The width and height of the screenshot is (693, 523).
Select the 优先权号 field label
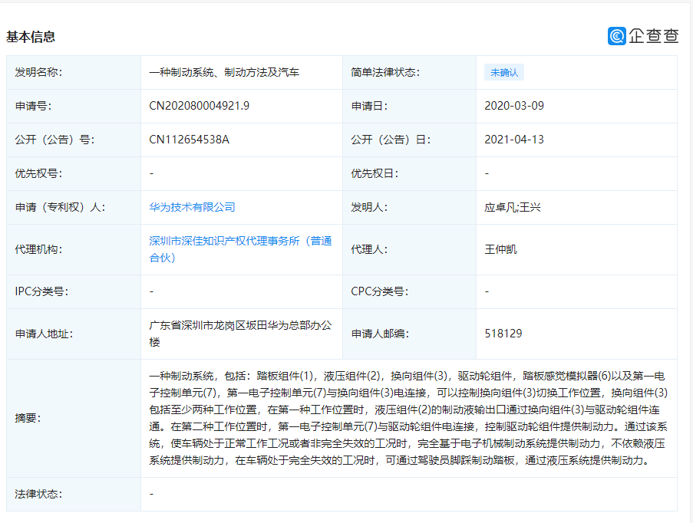click(38, 173)
